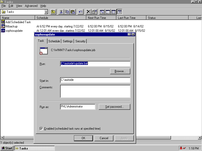Select the Ntbackup task icon
Screen dimensions: 202x151
click(x=3, y=26)
